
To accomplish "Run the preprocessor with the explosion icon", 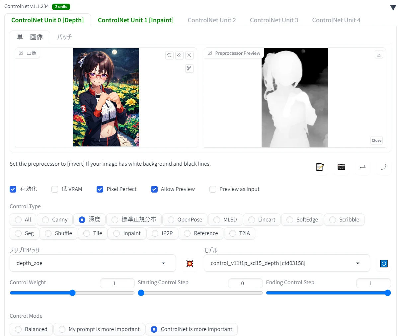I will (x=190, y=263).
